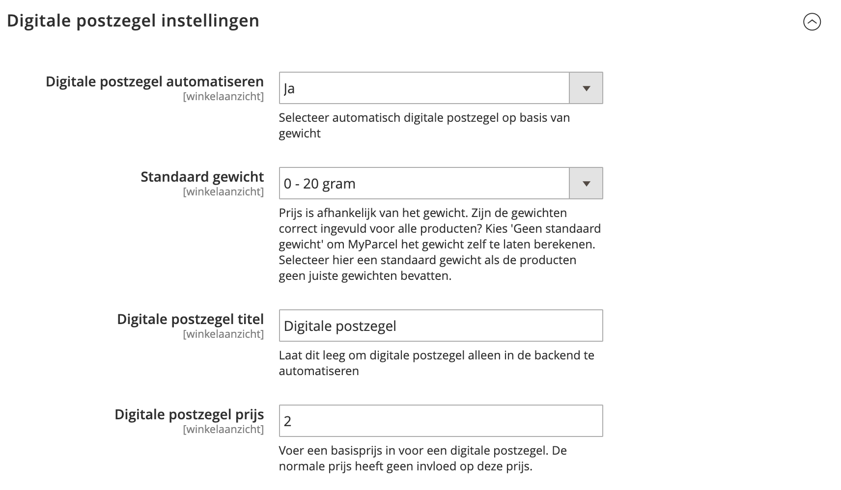Click the Standaard gewicht label

[202, 177]
